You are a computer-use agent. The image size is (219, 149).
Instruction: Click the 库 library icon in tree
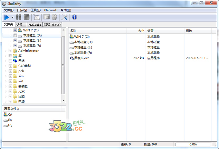pos(15,56)
